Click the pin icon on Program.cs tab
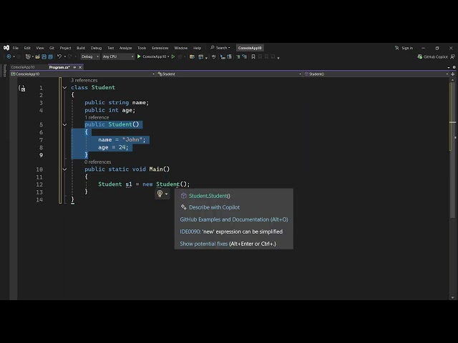The image size is (458, 343). tap(74, 67)
